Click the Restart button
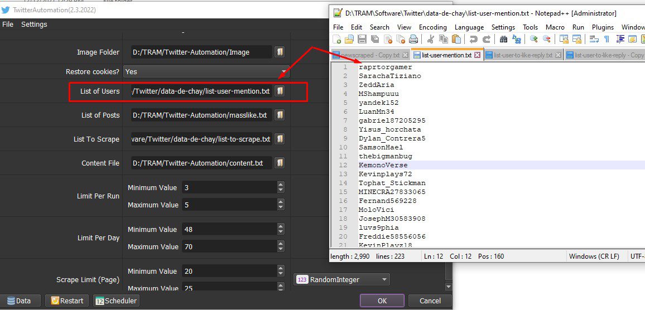 pyautogui.click(x=67, y=301)
